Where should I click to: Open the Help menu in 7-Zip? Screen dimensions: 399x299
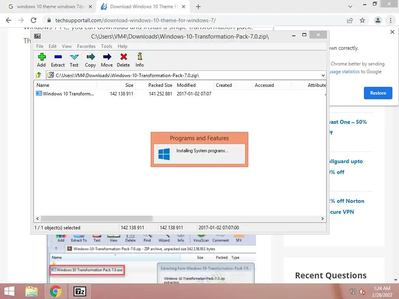click(122, 46)
